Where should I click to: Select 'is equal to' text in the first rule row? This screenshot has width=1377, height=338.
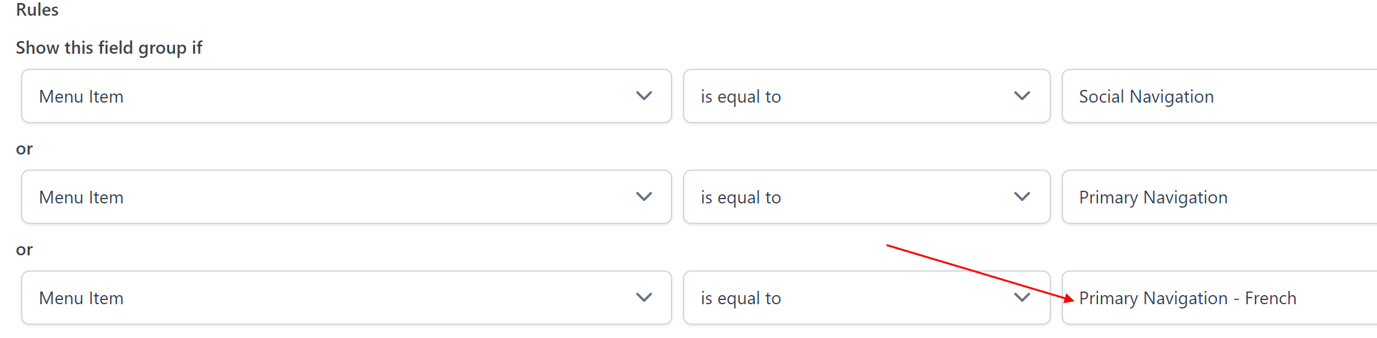[x=740, y=97]
